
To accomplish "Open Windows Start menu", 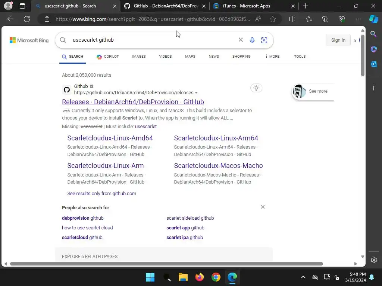I will point(150,277).
